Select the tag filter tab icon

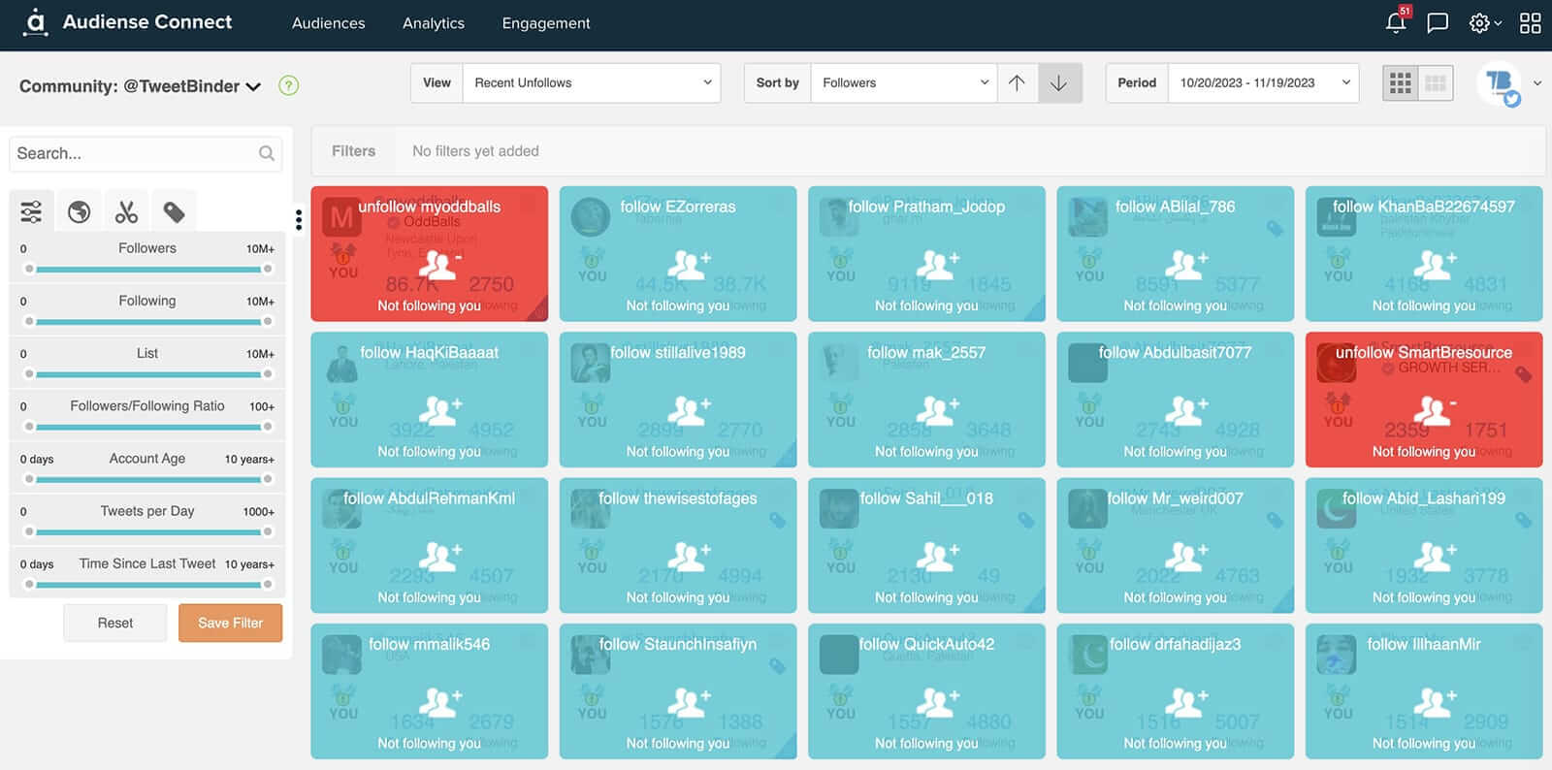174,211
